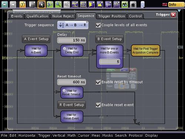This screenshot has width=185, height=139.
Task: Click the Undo arrow icon
Action: (5, 4)
